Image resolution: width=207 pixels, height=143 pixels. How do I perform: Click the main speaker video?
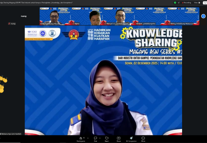[103, 80]
